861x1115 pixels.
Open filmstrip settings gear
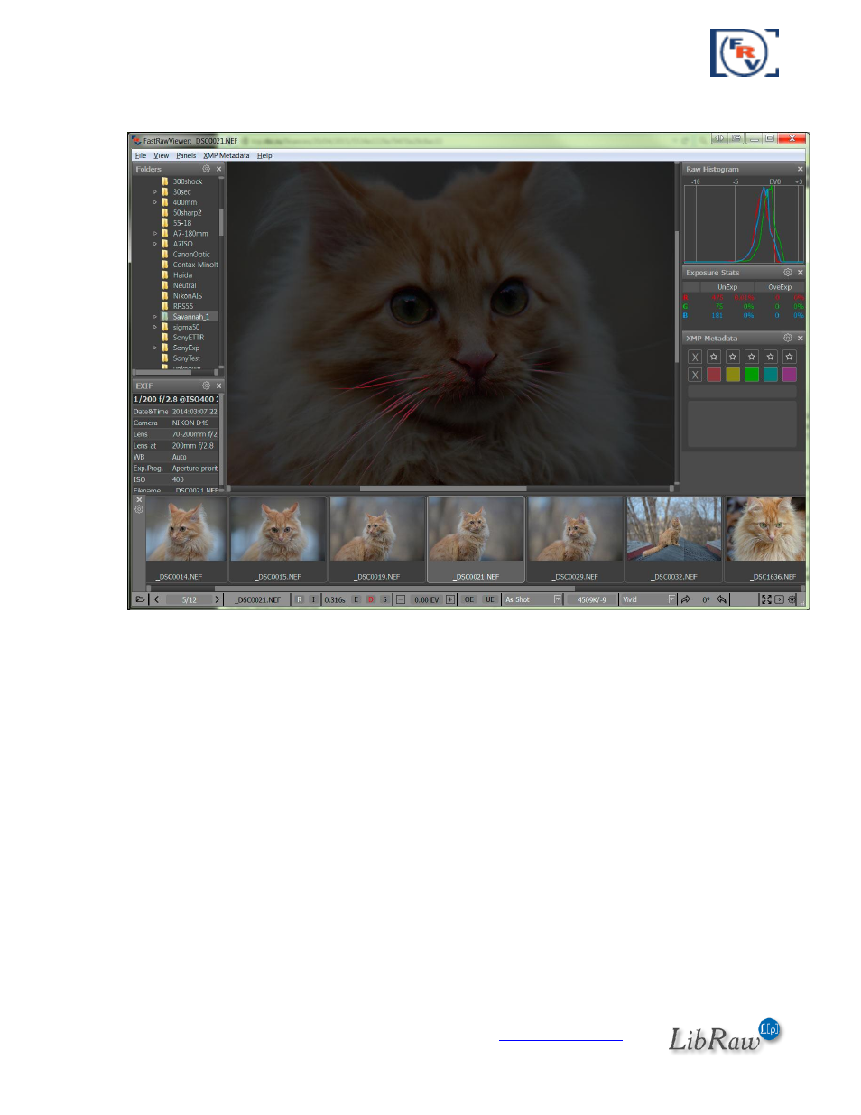(x=139, y=510)
